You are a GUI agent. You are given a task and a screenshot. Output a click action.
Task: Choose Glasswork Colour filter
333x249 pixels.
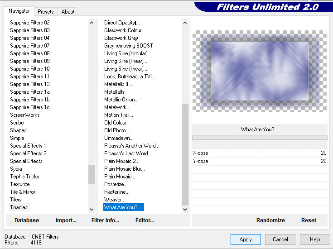[x=123, y=30]
